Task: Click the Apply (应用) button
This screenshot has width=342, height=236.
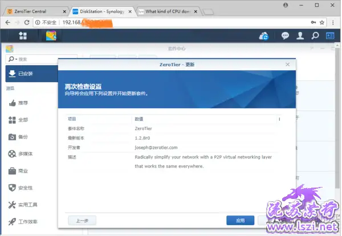Action: coord(241,221)
